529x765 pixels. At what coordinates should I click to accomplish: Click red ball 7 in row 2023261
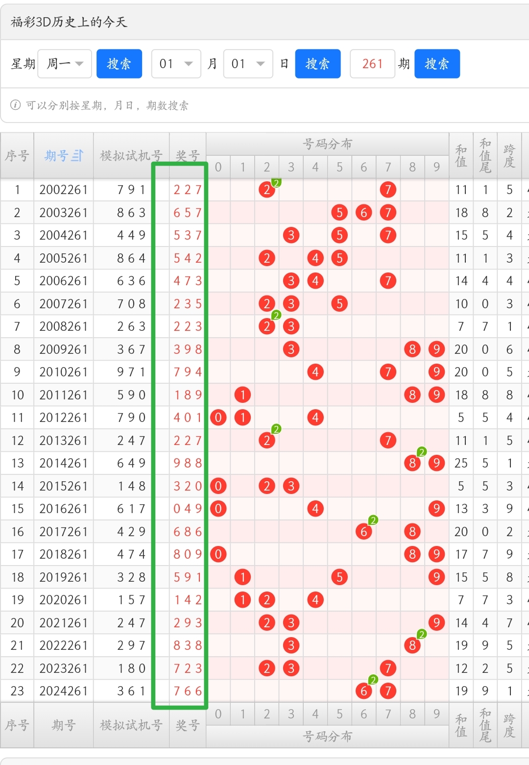(388, 668)
